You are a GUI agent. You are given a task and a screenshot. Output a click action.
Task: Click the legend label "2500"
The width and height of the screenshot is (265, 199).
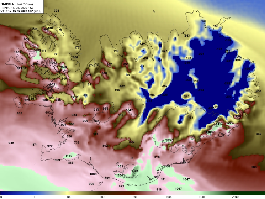[x=235, y=197]
